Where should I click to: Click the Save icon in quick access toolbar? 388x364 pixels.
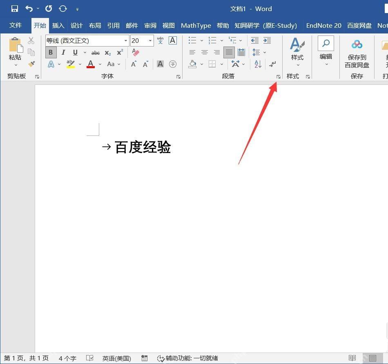15,9
